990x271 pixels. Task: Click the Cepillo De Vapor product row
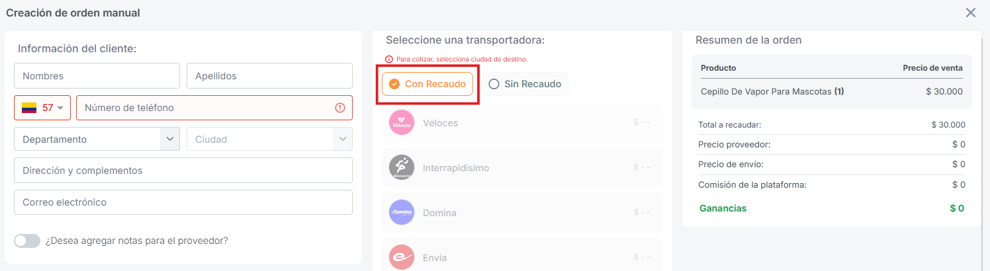(831, 92)
